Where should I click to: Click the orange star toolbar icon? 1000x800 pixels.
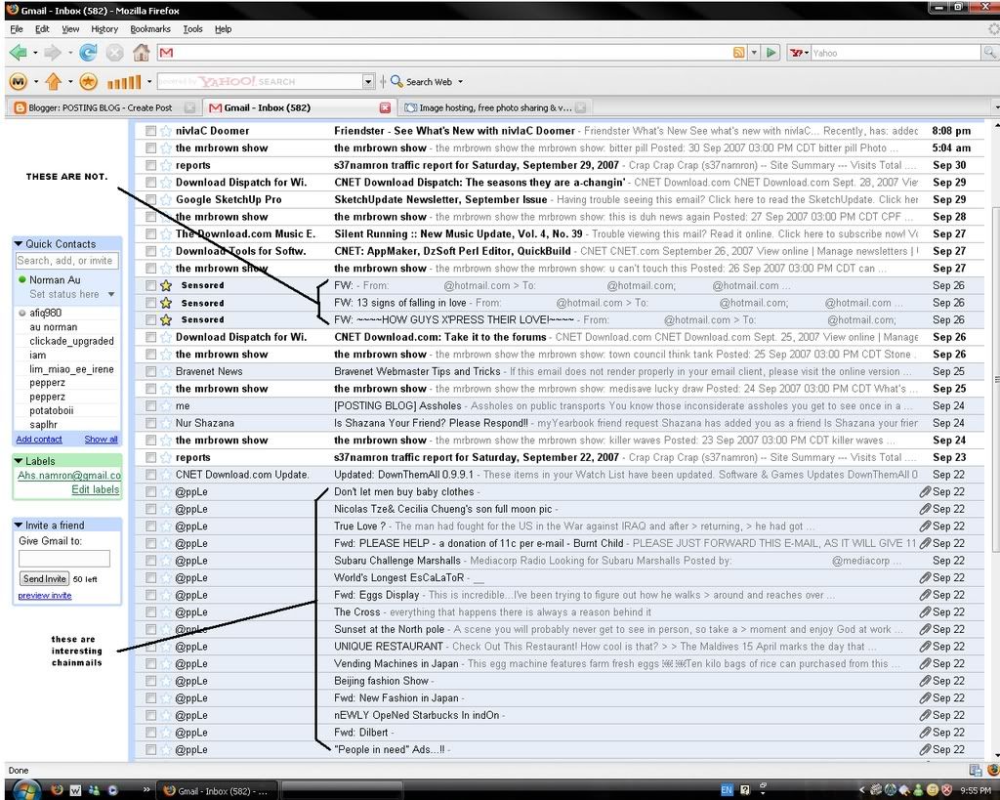point(89,82)
